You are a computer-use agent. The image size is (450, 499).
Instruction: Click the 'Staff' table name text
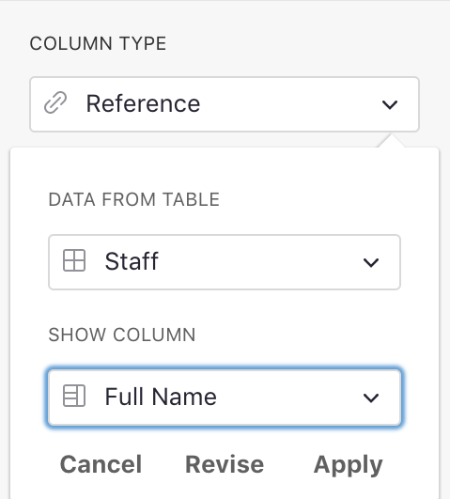click(x=132, y=261)
